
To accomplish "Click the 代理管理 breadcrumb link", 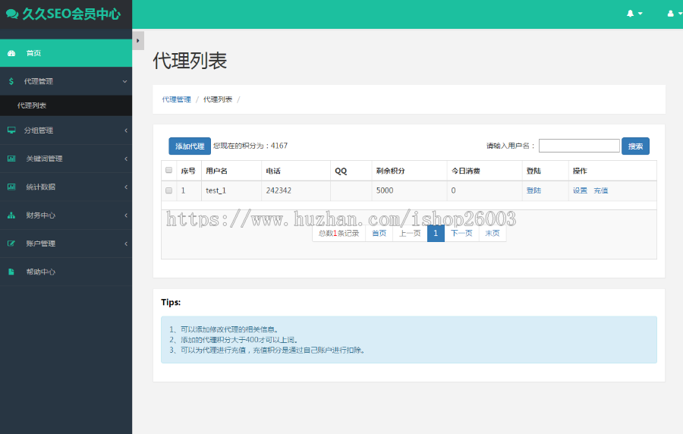I will coord(176,99).
